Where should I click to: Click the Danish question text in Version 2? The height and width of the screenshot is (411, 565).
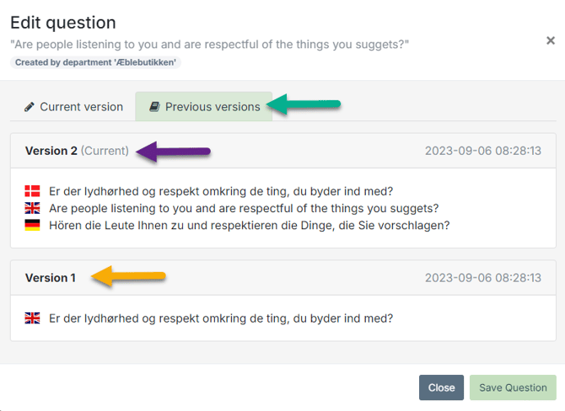(221, 191)
